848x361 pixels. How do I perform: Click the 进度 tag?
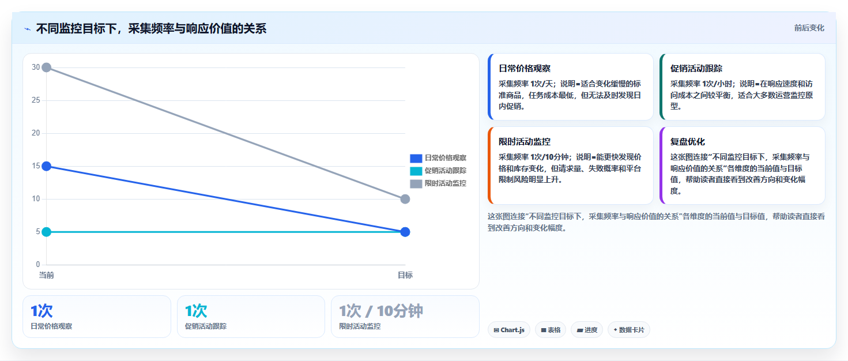click(x=586, y=330)
